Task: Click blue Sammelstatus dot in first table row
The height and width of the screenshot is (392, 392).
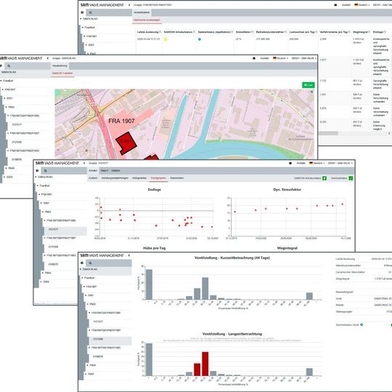Action: [199, 39]
